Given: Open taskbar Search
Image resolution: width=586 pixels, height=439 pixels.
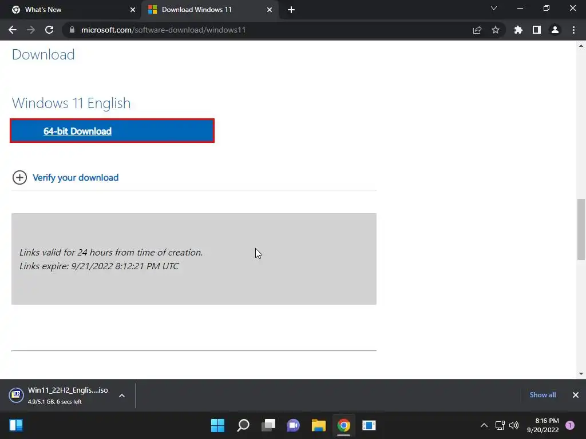Looking at the screenshot, I should (243, 425).
